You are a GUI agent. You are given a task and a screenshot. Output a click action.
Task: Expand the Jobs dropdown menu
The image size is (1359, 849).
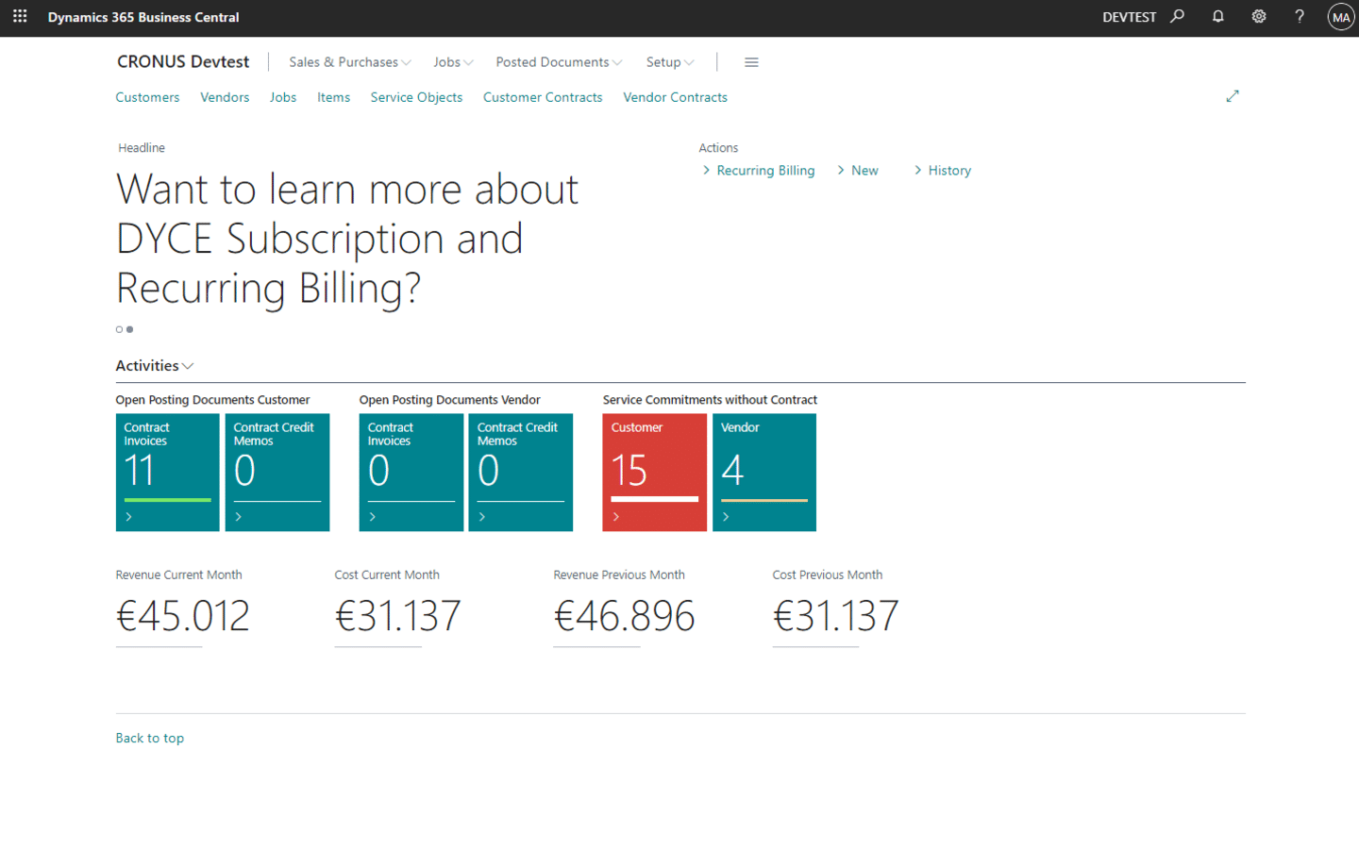click(453, 62)
